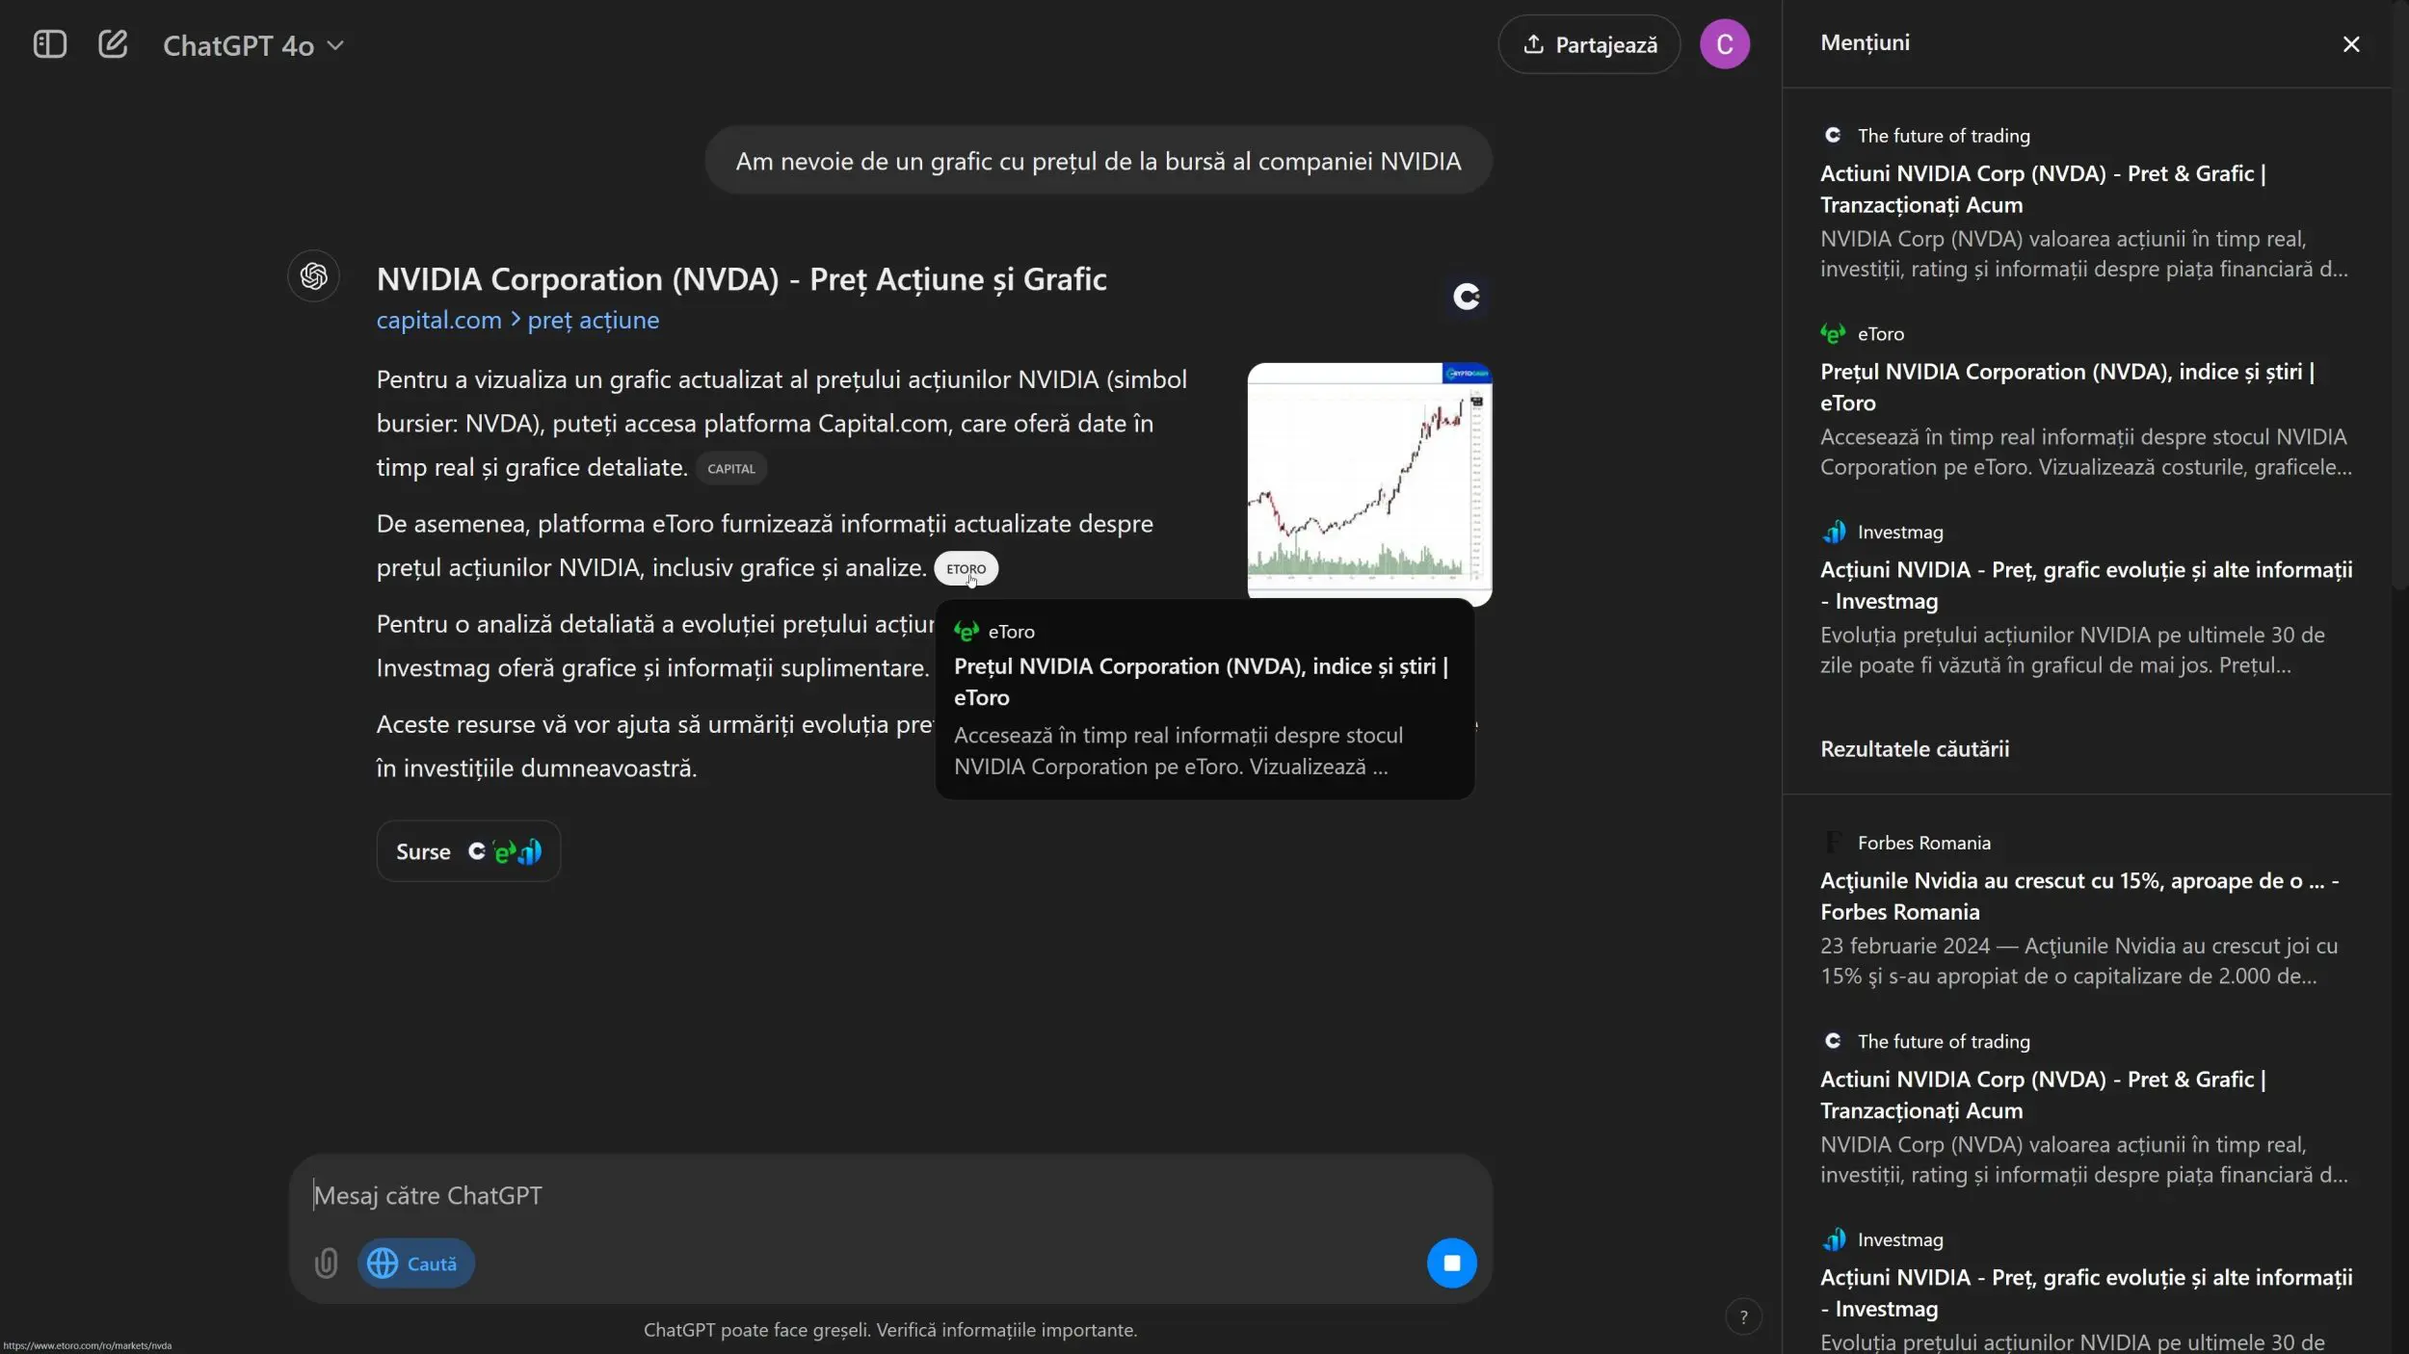Open the purple C profile avatar
The image size is (2409, 1354).
click(1724, 44)
